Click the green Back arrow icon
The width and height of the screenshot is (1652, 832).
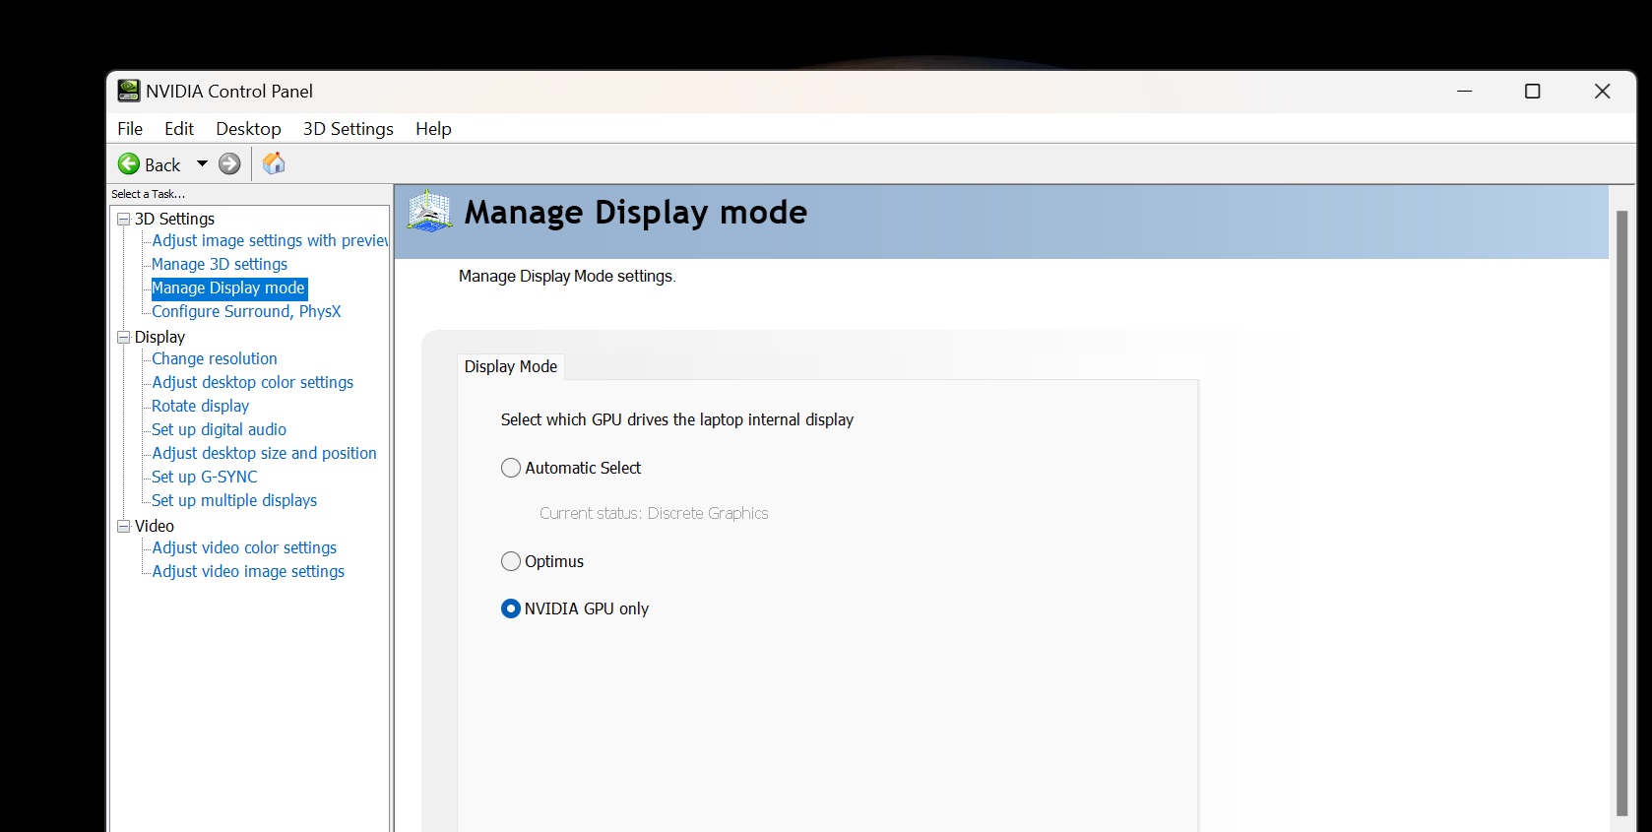click(129, 163)
